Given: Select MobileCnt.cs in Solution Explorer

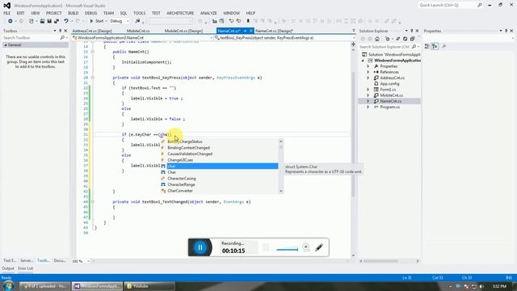Looking at the screenshot, I should click(x=391, y=95).
